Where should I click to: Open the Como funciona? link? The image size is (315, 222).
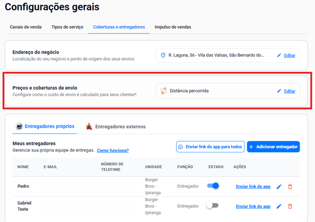(x=113, y=151)
